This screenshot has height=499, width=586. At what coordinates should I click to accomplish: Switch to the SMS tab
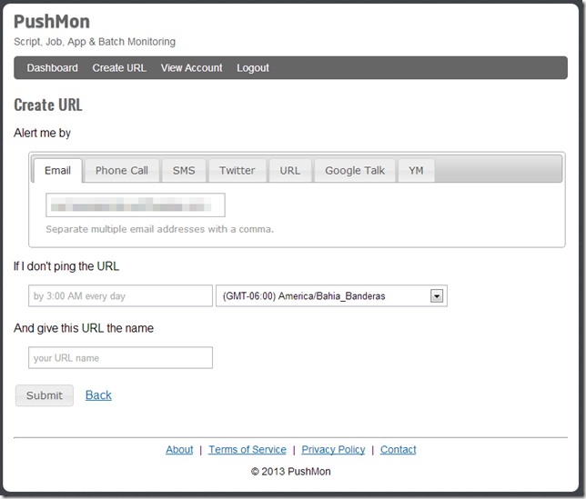pos(184,171)
